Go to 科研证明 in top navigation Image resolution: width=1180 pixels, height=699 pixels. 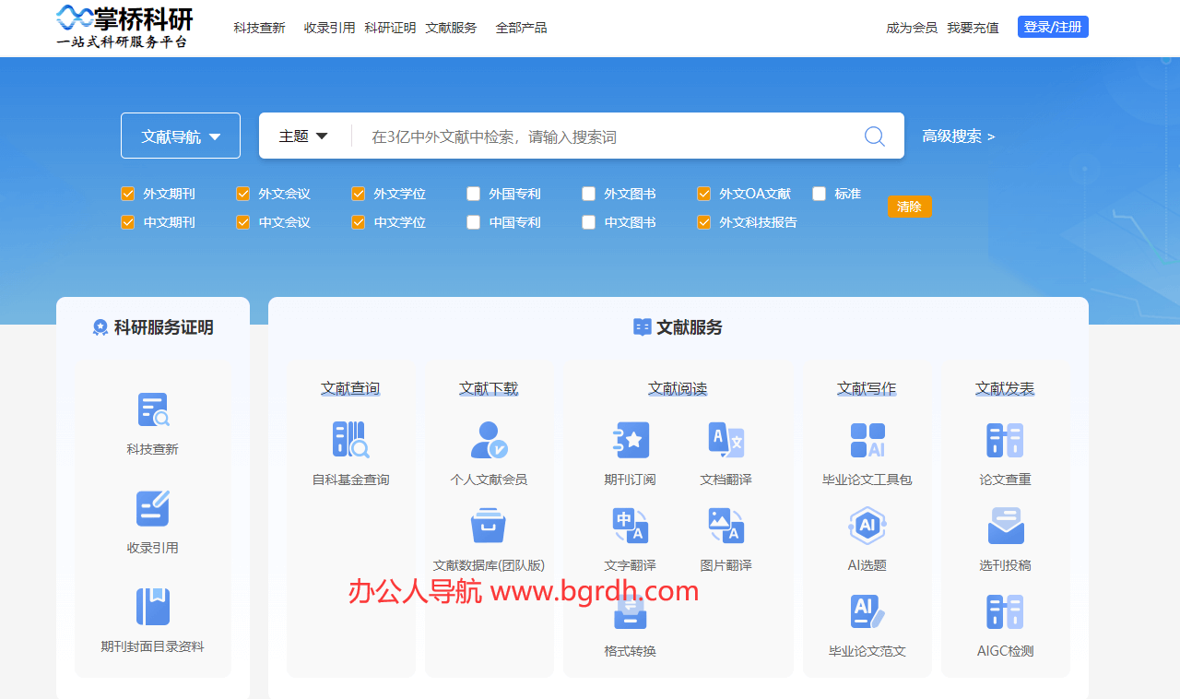[x=390, y=28]
